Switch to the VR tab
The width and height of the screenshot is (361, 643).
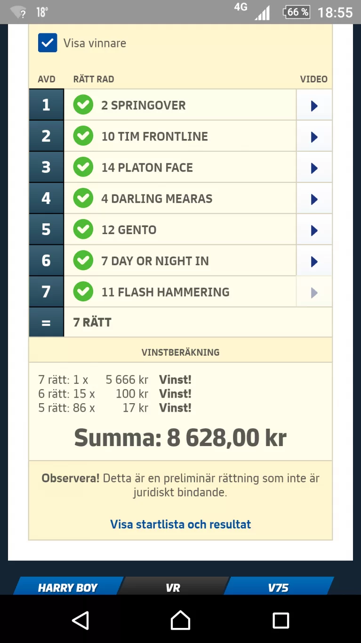point(173,587)
